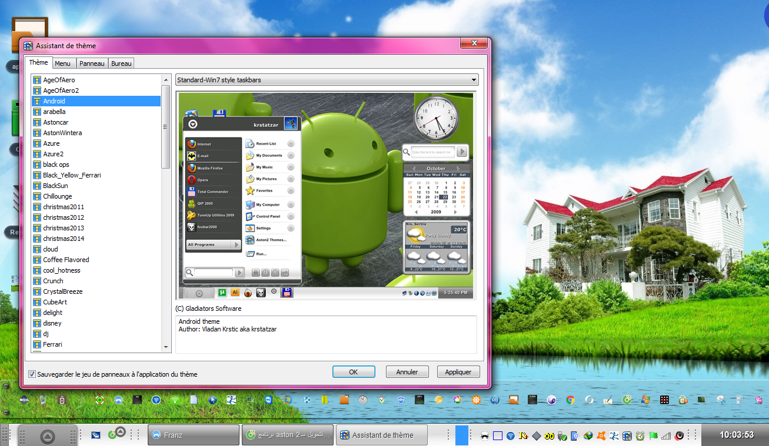Toggle Sauvegarder le jeu de panneaux checkbox
The width and height of the screenshot is (769, 446).
click(32, 374)
